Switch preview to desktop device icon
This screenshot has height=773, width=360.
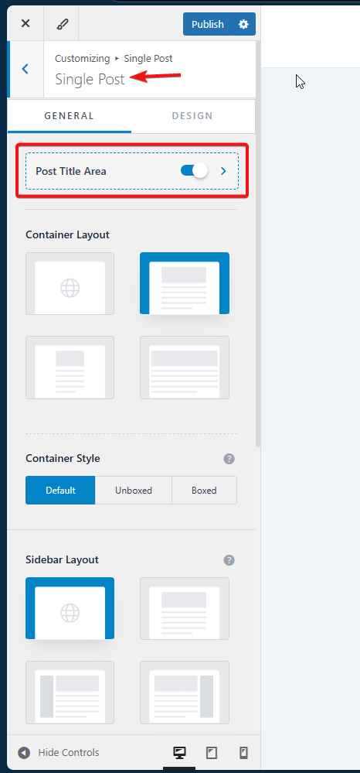pos(179,753)
